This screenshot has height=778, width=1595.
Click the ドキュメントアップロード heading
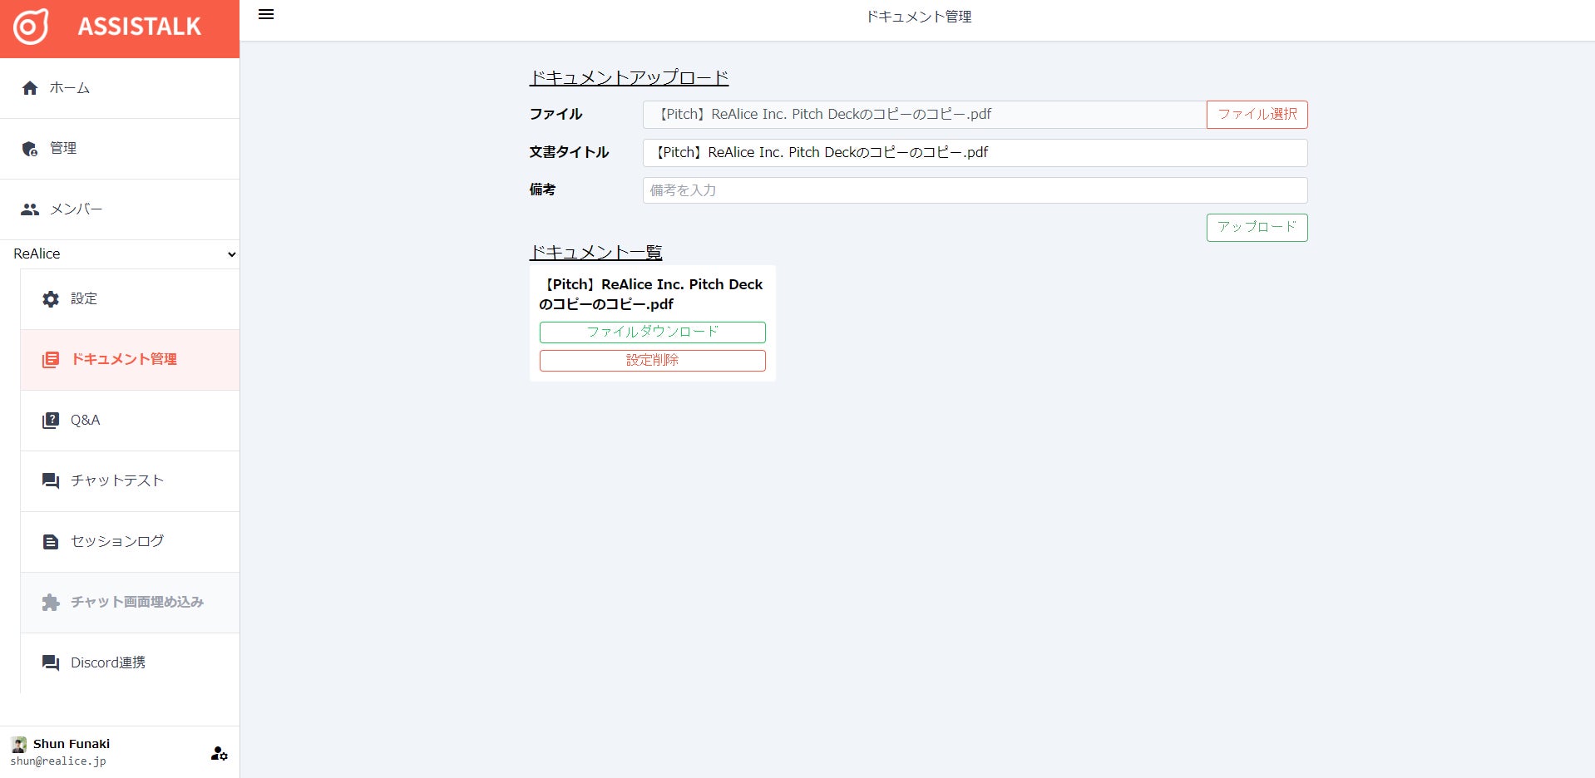pos(629,78)
